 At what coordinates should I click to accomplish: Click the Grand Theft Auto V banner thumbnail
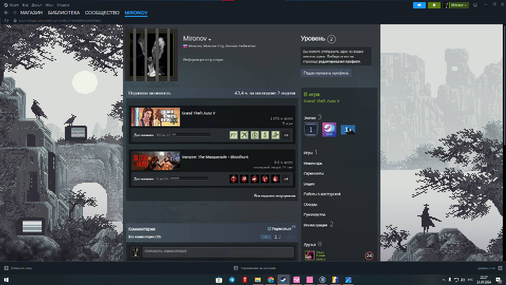156,117
